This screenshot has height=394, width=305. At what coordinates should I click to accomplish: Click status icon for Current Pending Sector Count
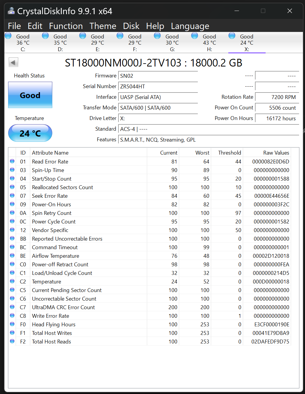coord(12,290)
